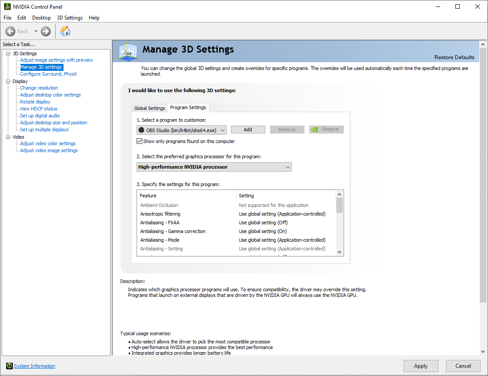Click the Add program button

[x=248, y=130]
